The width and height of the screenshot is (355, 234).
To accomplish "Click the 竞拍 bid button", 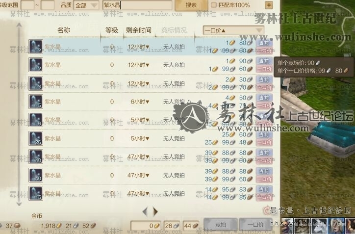I will [x=221, y=225].
